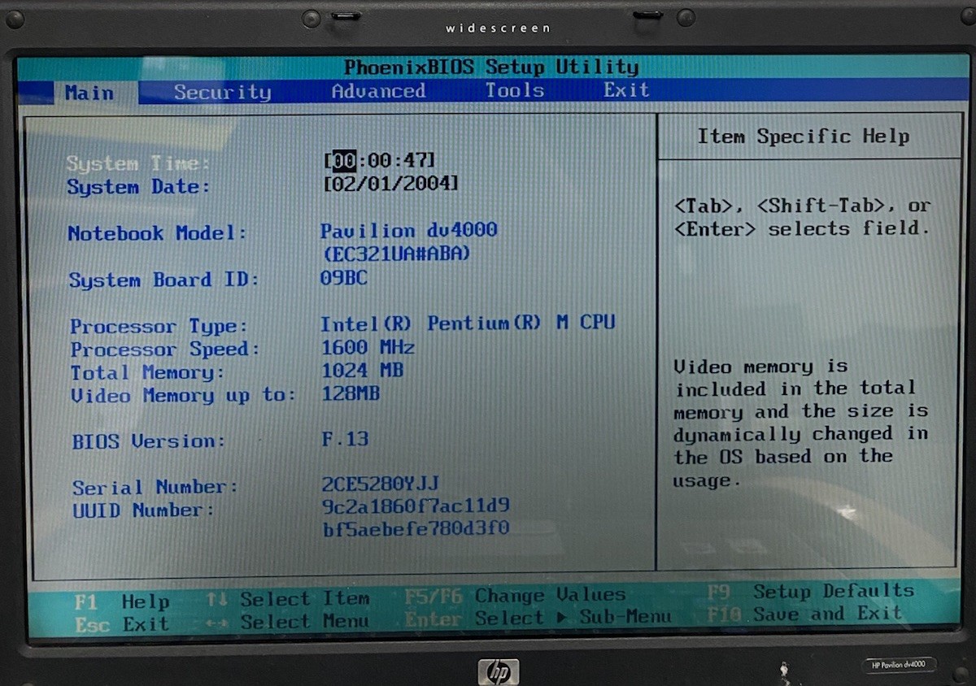
Task: Click the Serial Number label
Action: 155,487
